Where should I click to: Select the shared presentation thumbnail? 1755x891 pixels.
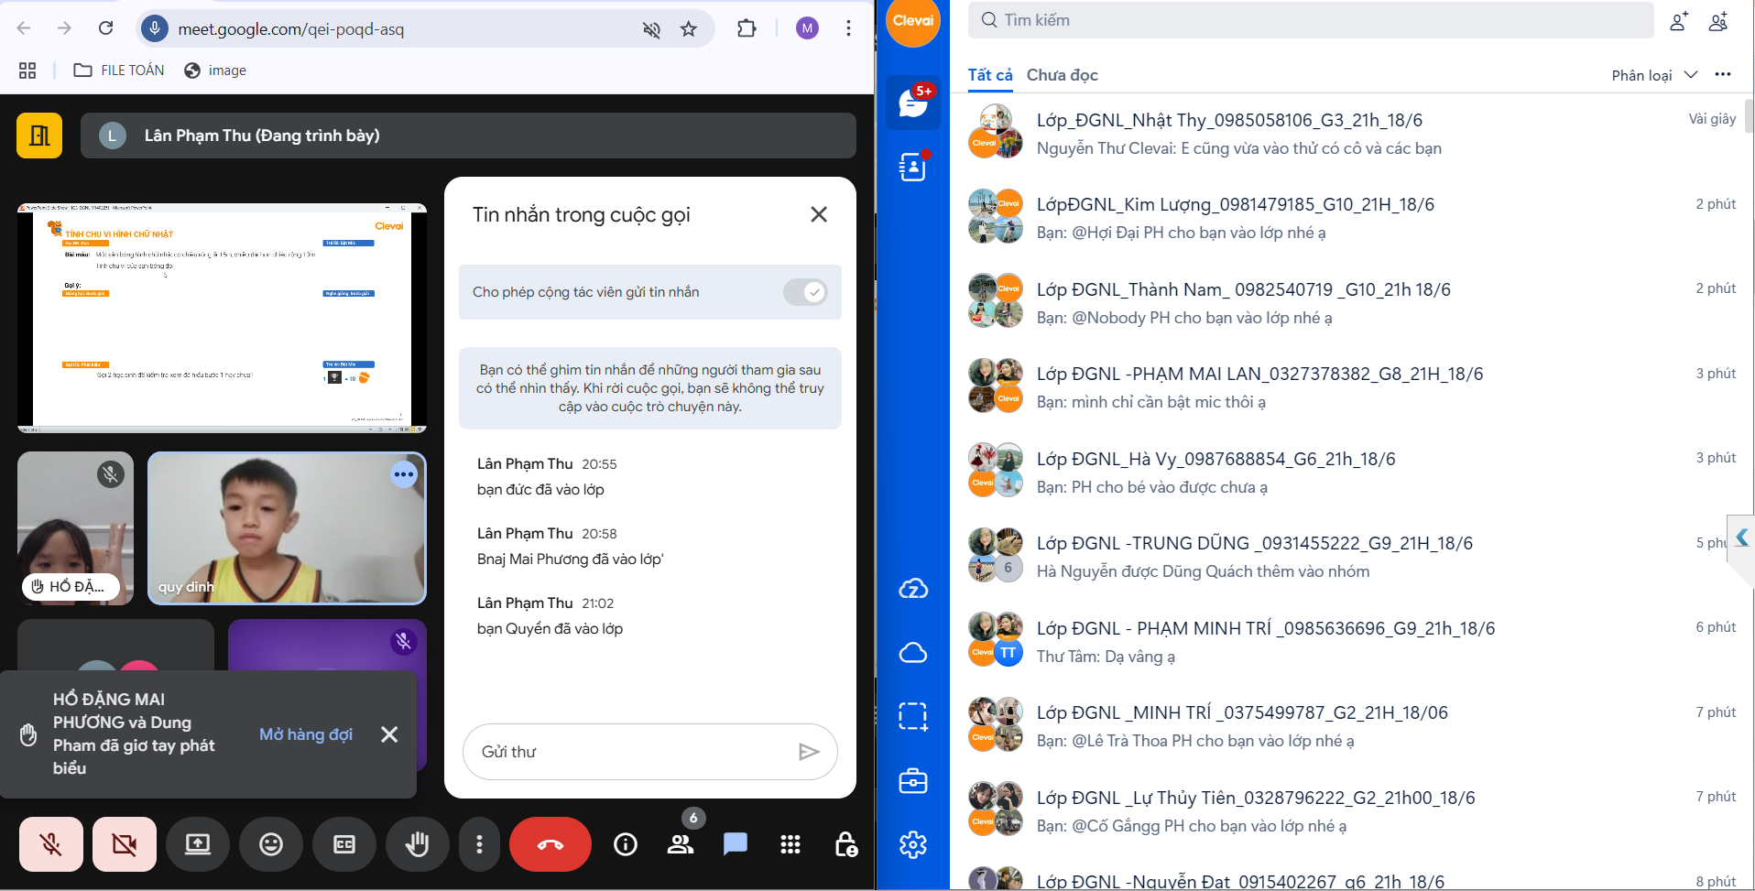(222, 318)
